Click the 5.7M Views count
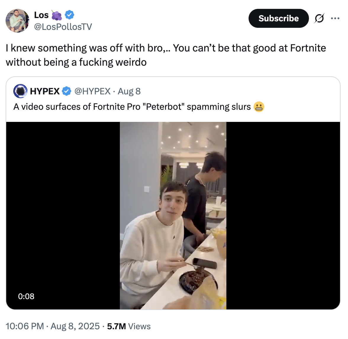348x339 pixels. 129,326
